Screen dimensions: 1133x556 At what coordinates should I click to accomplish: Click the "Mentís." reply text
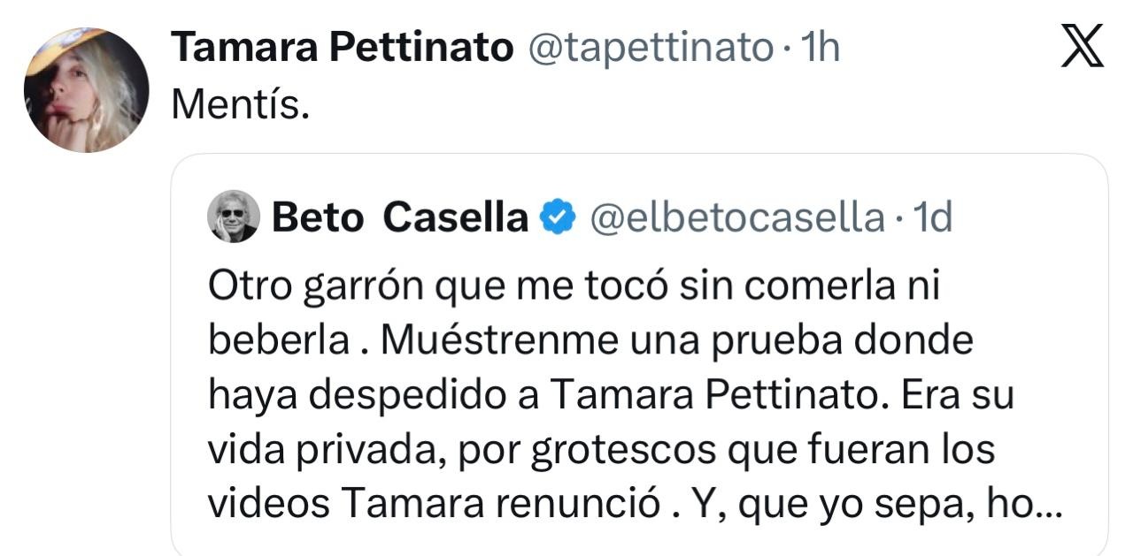point(240,105)
